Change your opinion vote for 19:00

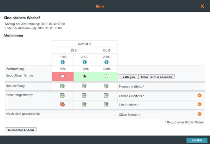[x=63, y=86]
